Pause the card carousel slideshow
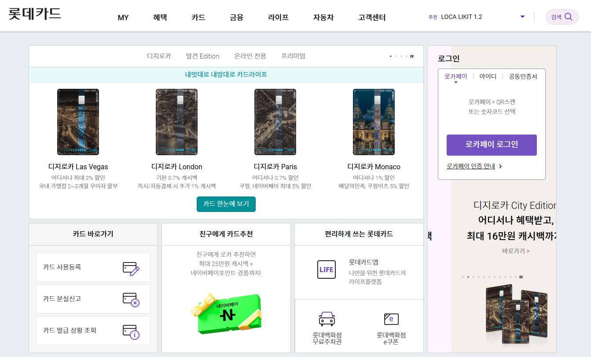The height and width of the screenshot is (357, 591). point(412,56)
